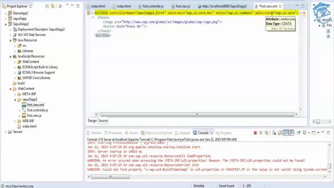Toggle console scroll lock icon
The image size is (334, 188).
pos(280,133)
